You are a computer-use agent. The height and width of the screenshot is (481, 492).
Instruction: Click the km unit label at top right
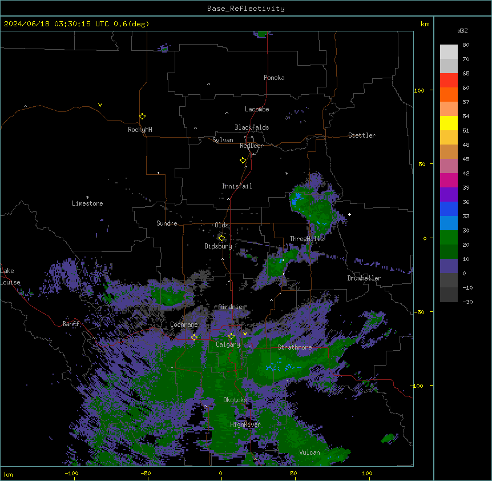425,24
